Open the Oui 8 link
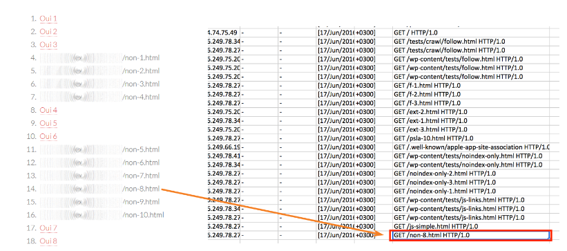The height and width of the screenshot is (251, 567). pos(48,241)
